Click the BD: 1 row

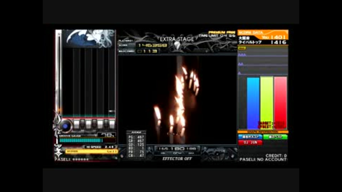tap(136, 149)
